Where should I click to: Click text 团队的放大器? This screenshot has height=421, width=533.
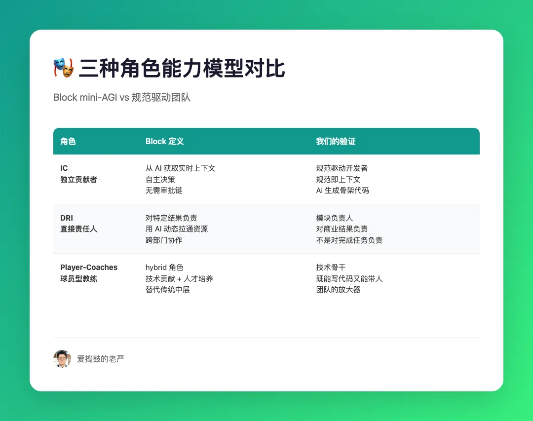[x=338, y=289]
